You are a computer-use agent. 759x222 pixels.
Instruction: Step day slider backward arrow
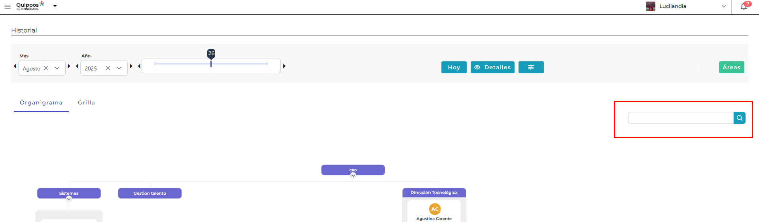(x=139, y=66)
